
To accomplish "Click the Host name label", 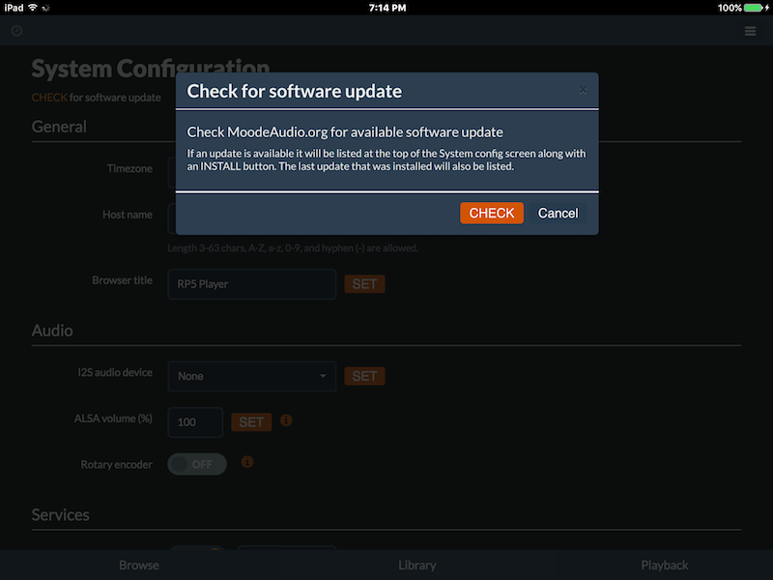I will [x=128, y=215].
